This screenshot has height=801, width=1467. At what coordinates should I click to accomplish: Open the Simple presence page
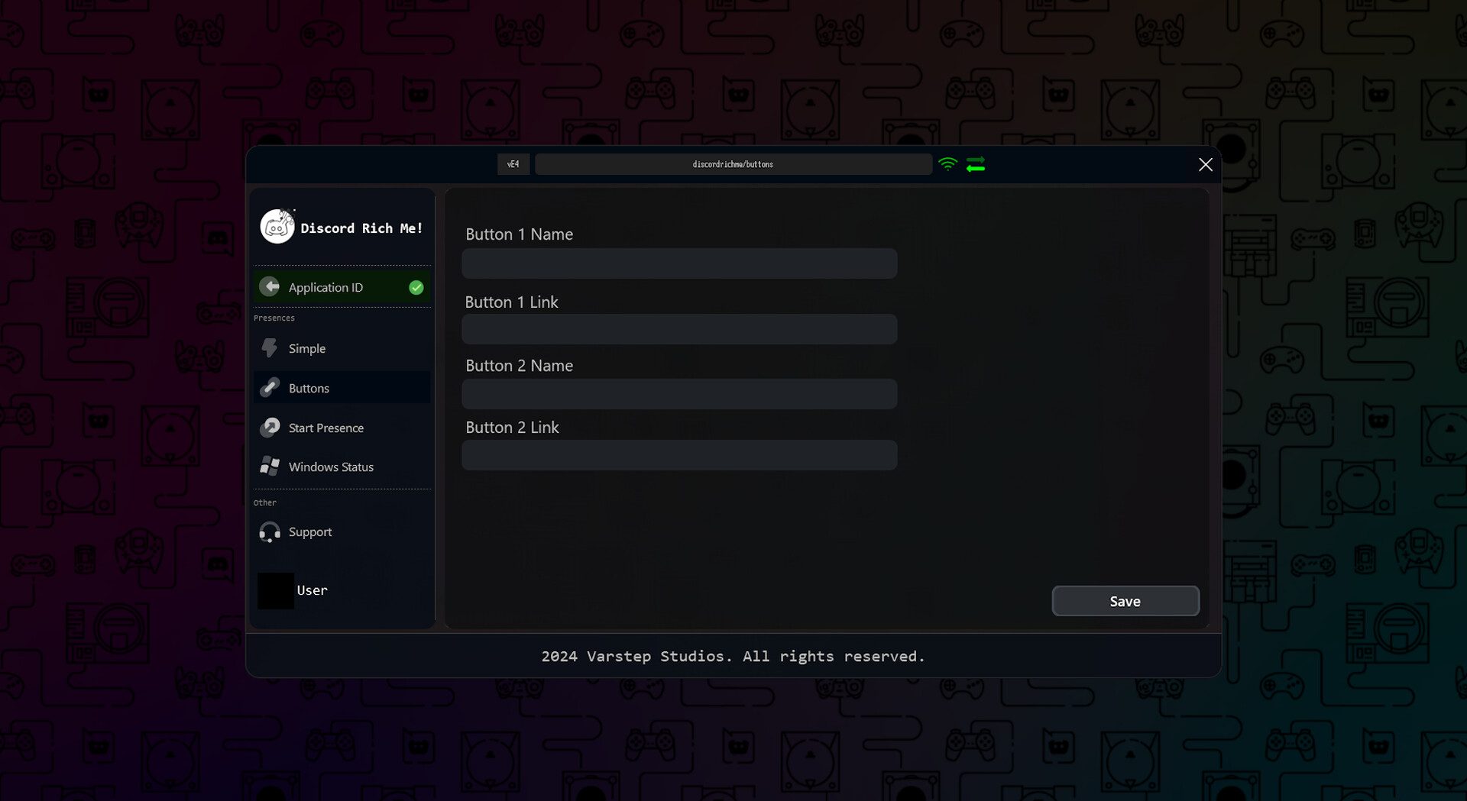[x=307, y=349]
